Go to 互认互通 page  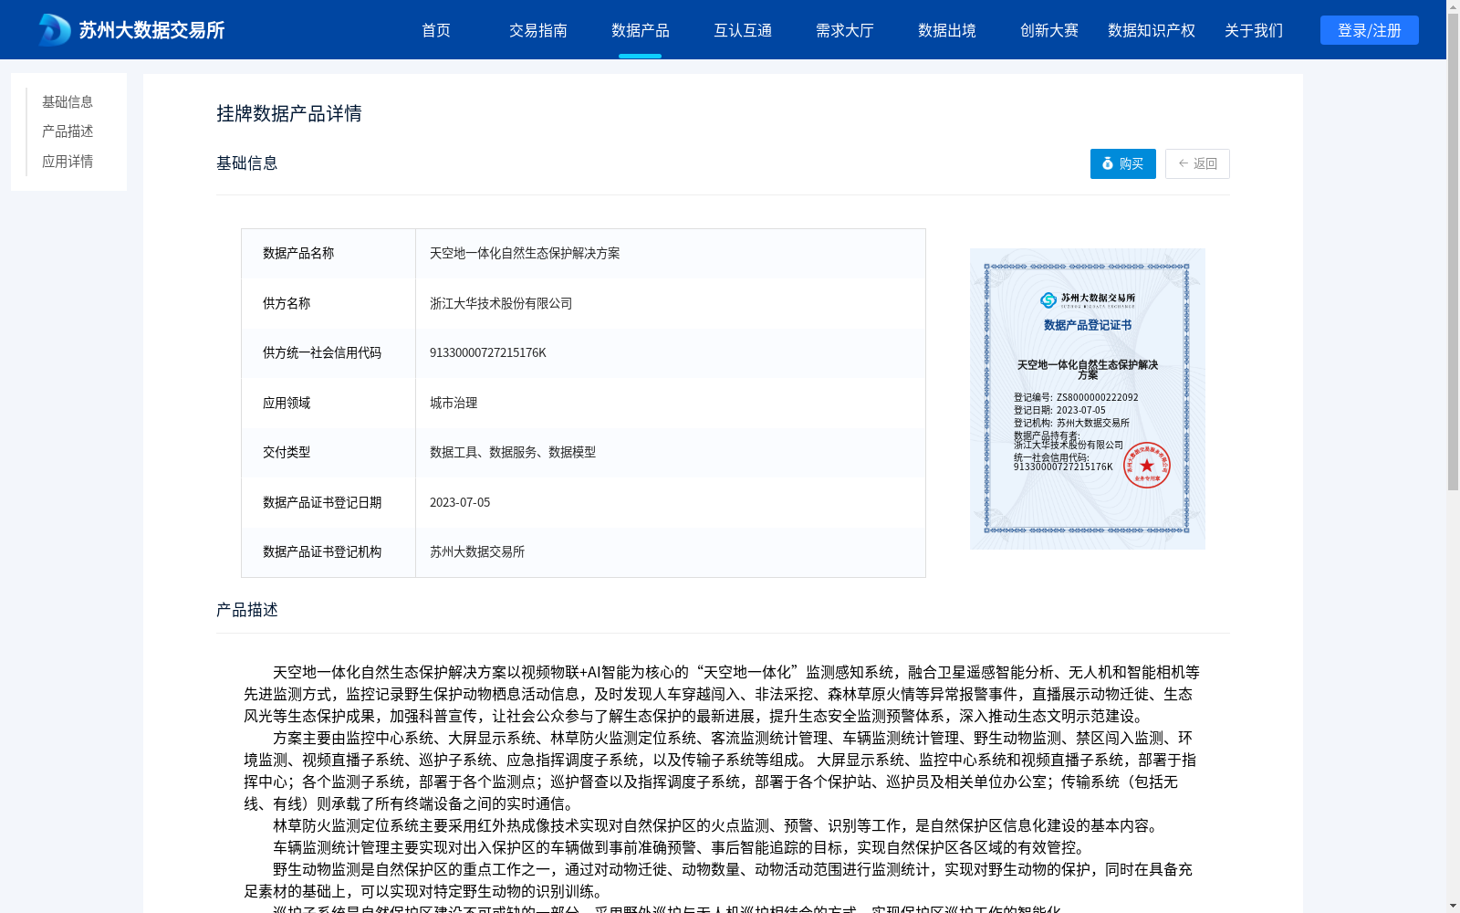(743, 30)
